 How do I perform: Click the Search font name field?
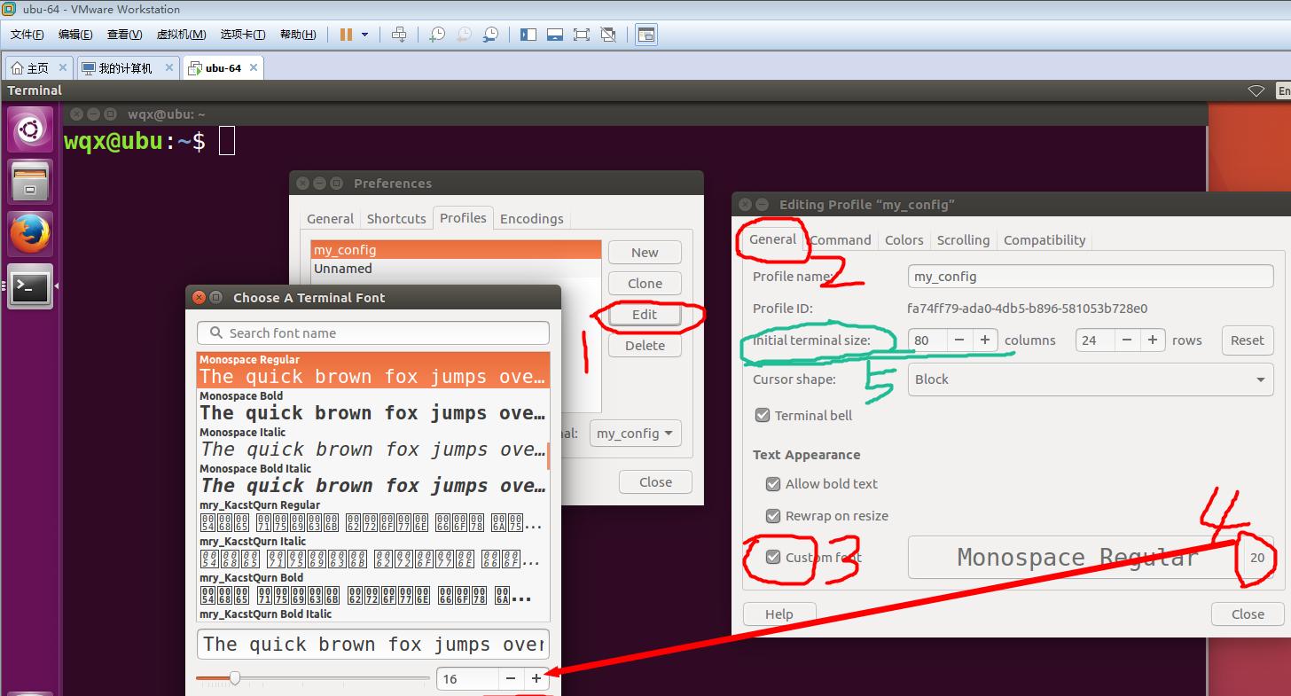[373, 333]
